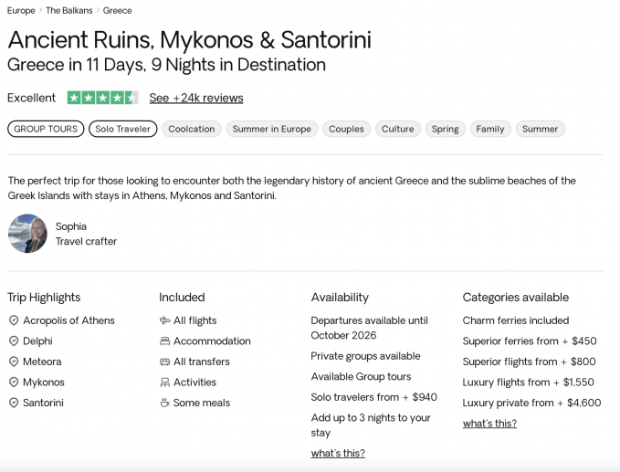Navigate to Europe in the breadcrumb
The width and height of the screenshot is (620, 472).
tap(21, 11)
